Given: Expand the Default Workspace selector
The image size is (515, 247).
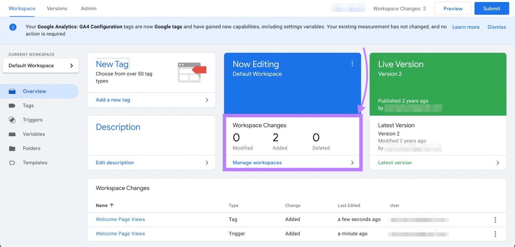Looking at the screenshot, I should 41,66.
